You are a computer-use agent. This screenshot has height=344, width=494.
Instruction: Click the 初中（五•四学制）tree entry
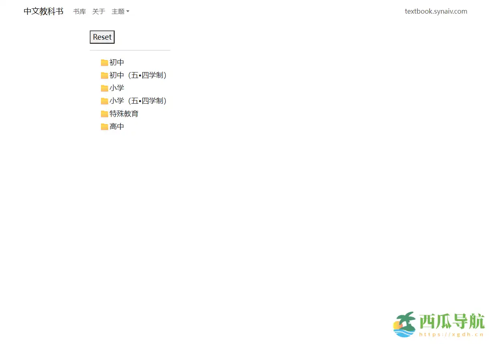(138, 75)
